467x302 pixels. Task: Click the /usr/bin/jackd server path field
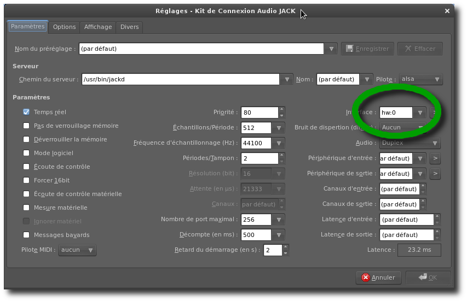tap(181, 79)
